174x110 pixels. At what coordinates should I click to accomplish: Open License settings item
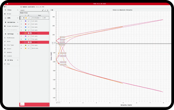[x=9, y=56]
